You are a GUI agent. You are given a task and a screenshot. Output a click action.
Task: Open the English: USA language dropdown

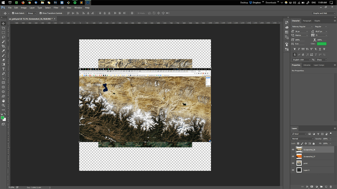coord(301,60)
